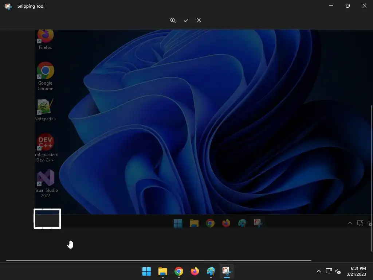
Task: Click the Notepad++ desktop shortcut in the snip
Action: [x=46, y=109]
